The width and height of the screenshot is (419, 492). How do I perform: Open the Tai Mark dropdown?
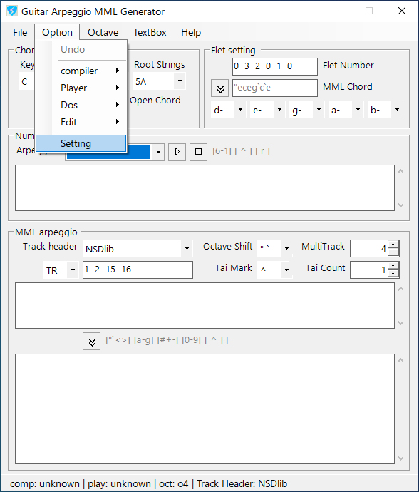click(x=286, y=270)
